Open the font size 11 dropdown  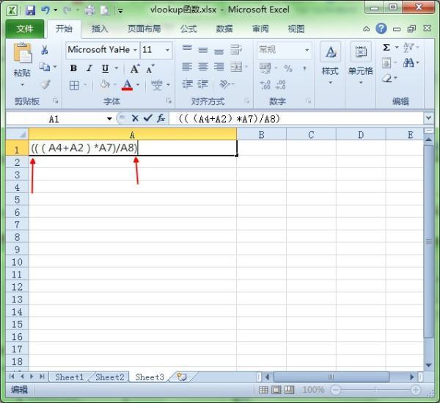coord(167,50)
